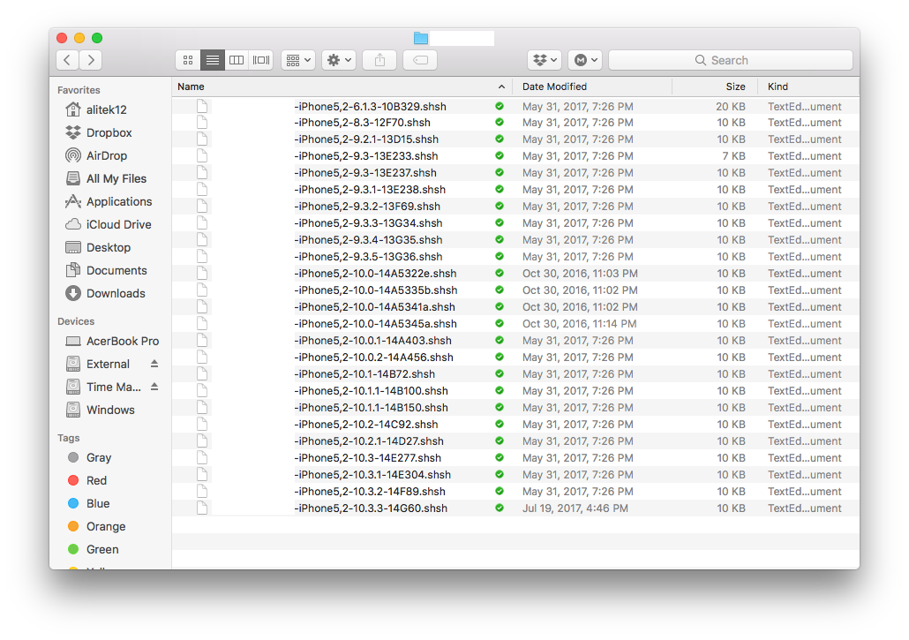Image resolution: width=909 pixels, height=640 pixels.
Task: Open the Dropbox toolbar dropdown
Action: click(545, 60)
